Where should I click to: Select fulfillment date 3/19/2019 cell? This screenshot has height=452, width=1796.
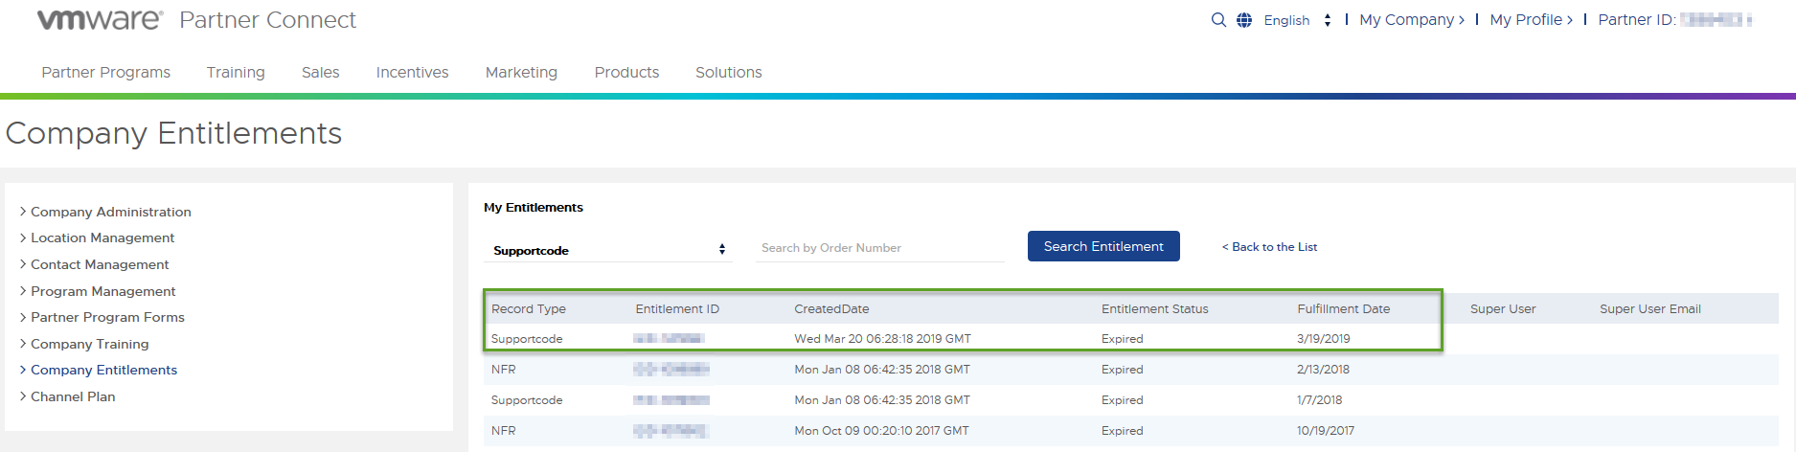pos(1324,339)
